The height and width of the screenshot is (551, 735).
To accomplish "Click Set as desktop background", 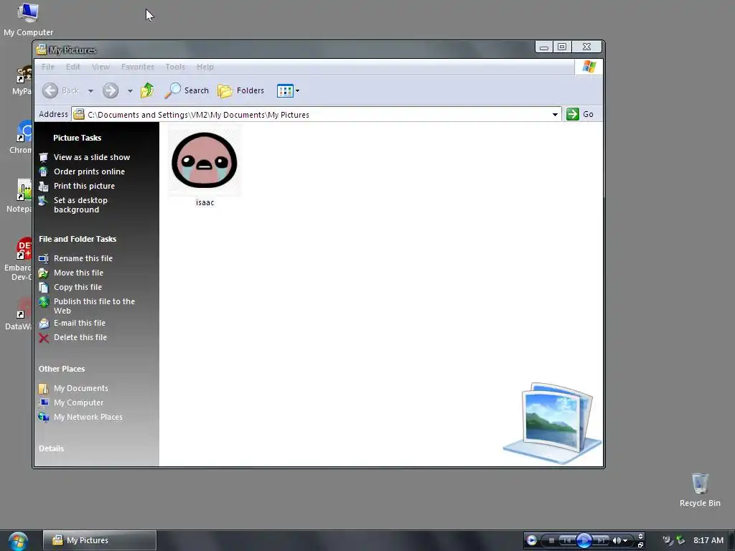I will [80, 204].
